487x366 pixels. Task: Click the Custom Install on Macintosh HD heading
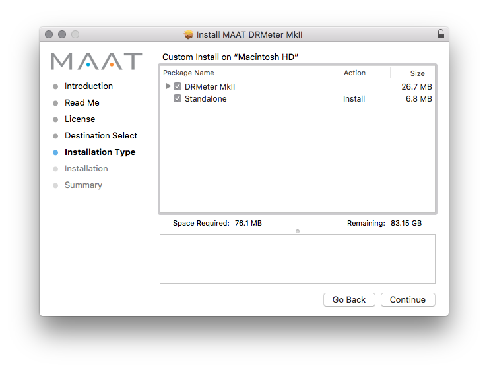coord(230,57)
